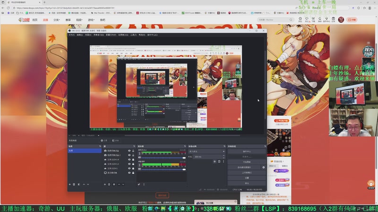Increase transition duration with up arrow
Viewport: 378px width, 212px height.
(x=223, y=156)
